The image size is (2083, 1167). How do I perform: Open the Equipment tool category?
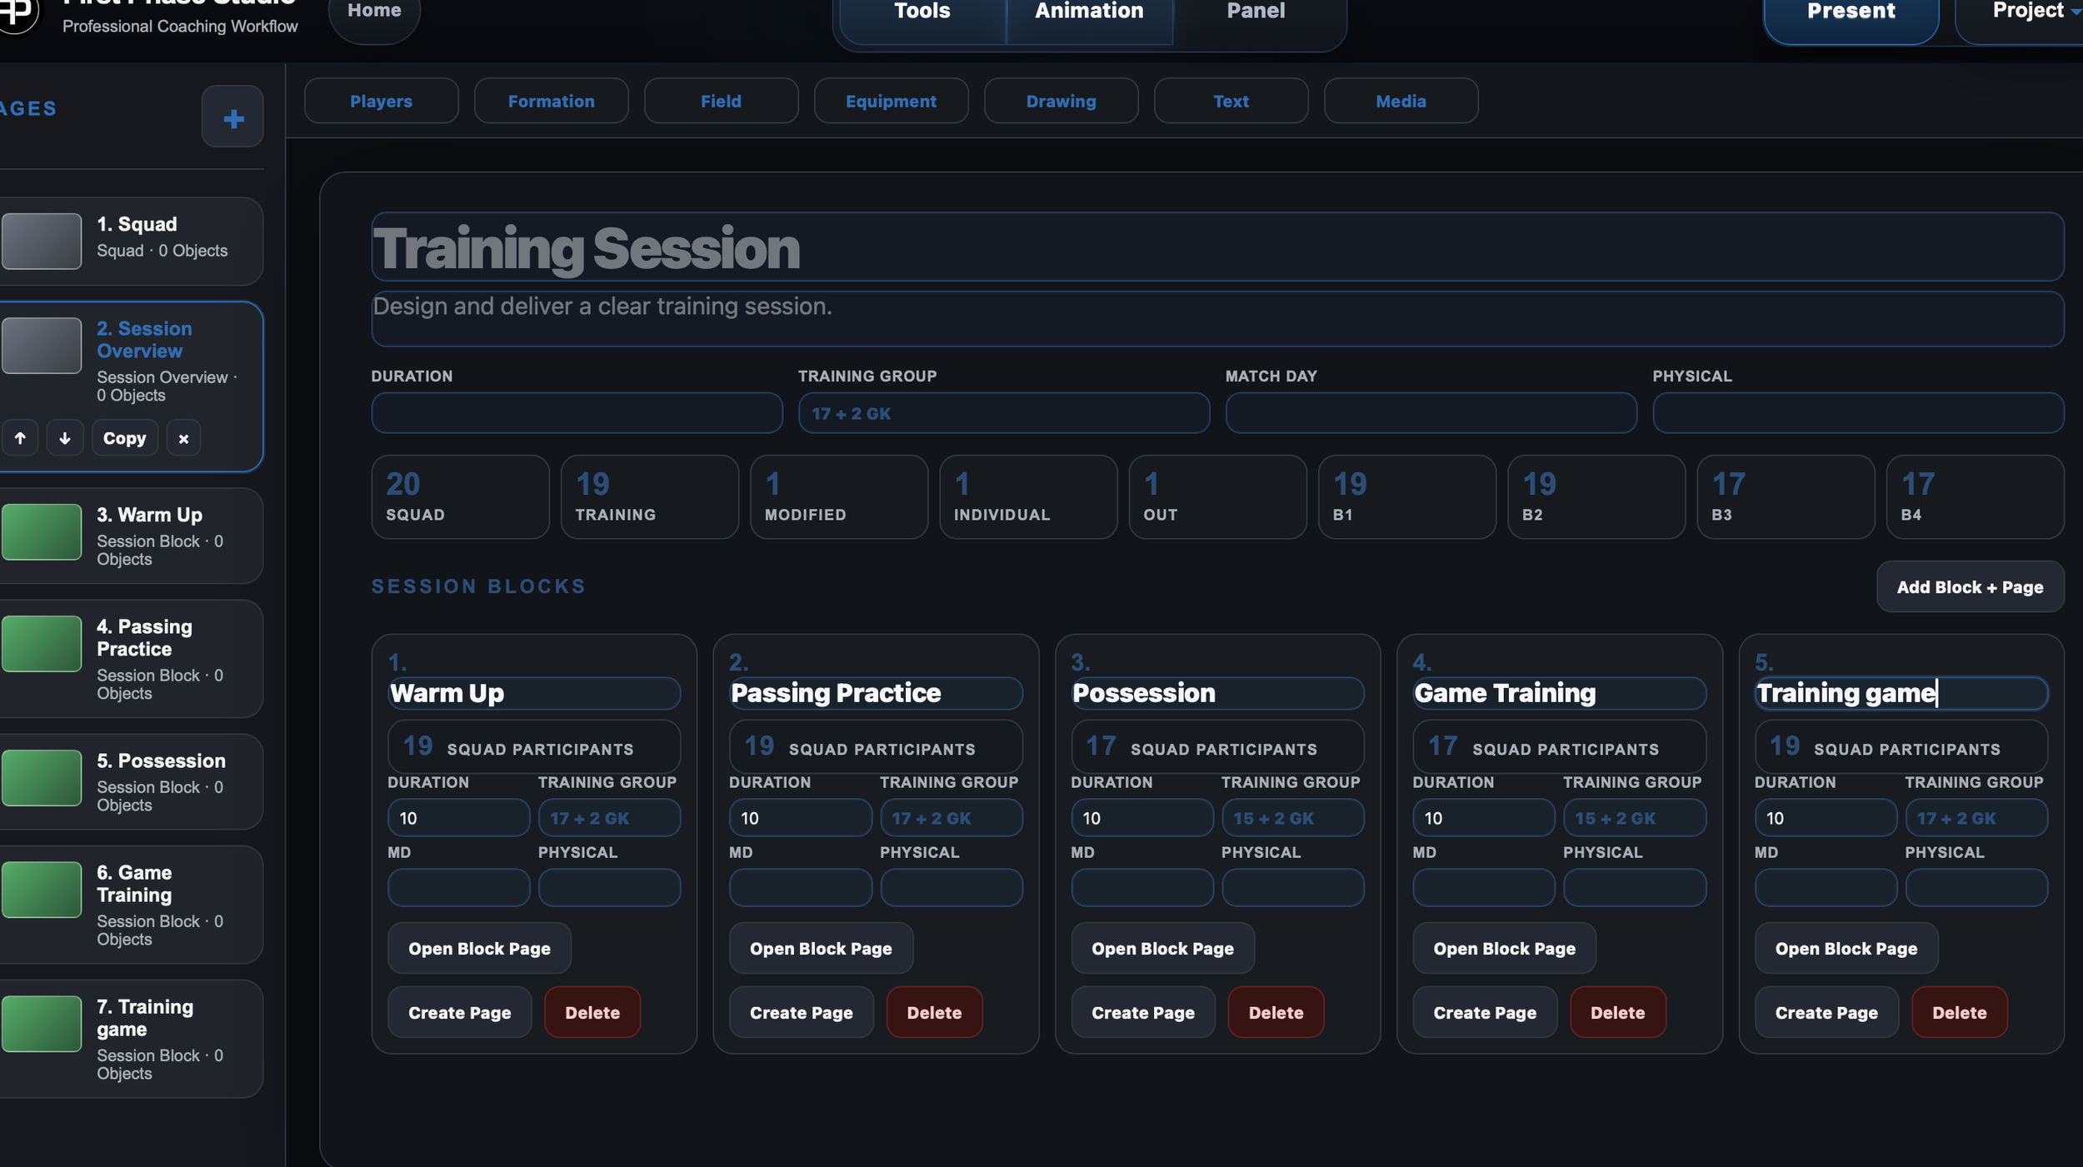click(x=891, y=101)
